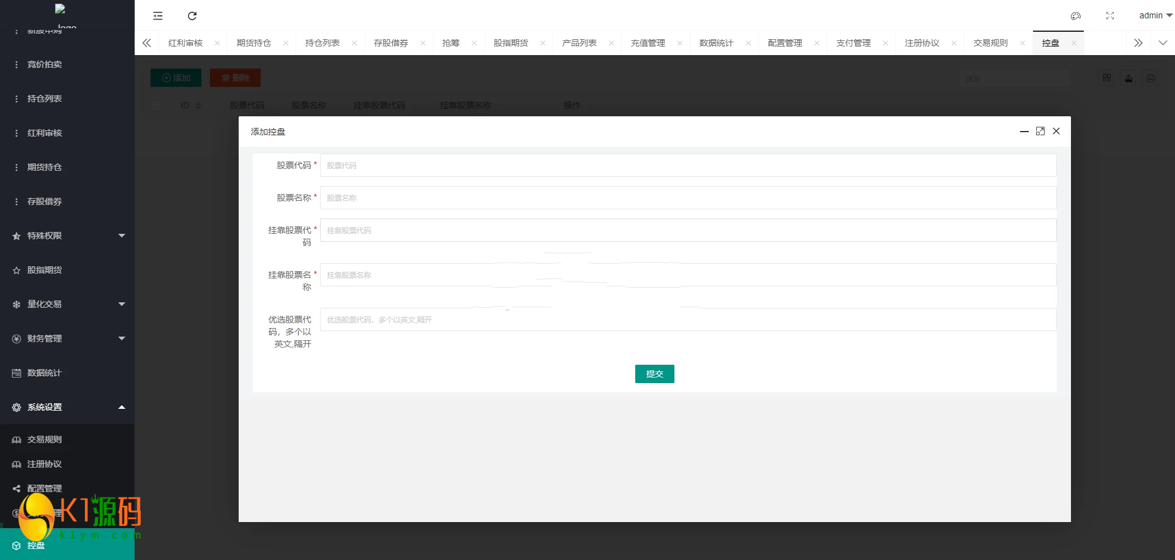Switch to the 充值管理 tab
This screenshot has width=1175, height=560.
pyautogui.click(x=648, y=43)
